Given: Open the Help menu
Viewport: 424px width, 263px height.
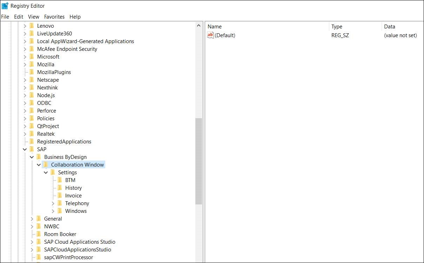Looking at the screenshot, I should (75, 16).
